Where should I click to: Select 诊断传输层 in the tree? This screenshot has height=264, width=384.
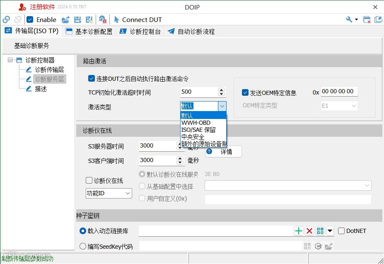point(49,70)
